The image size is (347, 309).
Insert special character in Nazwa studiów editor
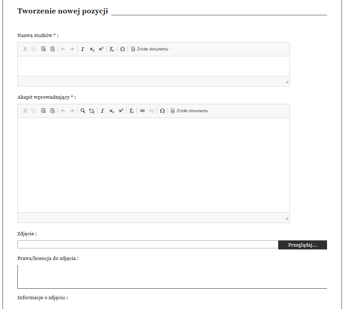tap(122, 49)
